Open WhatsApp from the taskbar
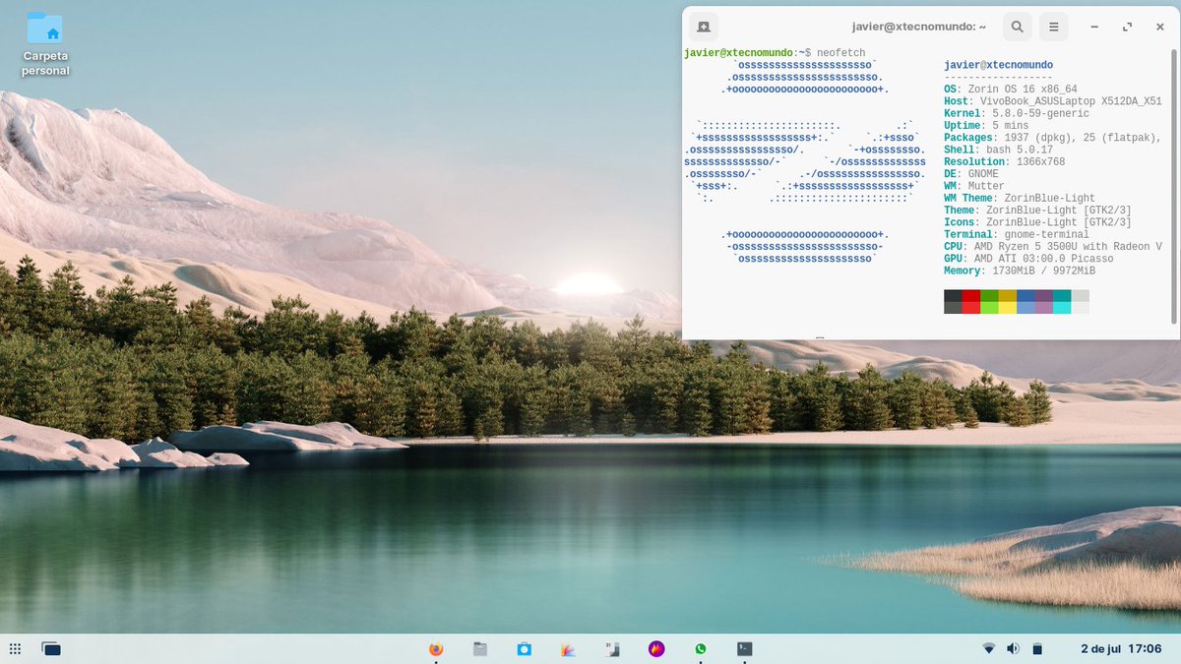 coord(701,648)
